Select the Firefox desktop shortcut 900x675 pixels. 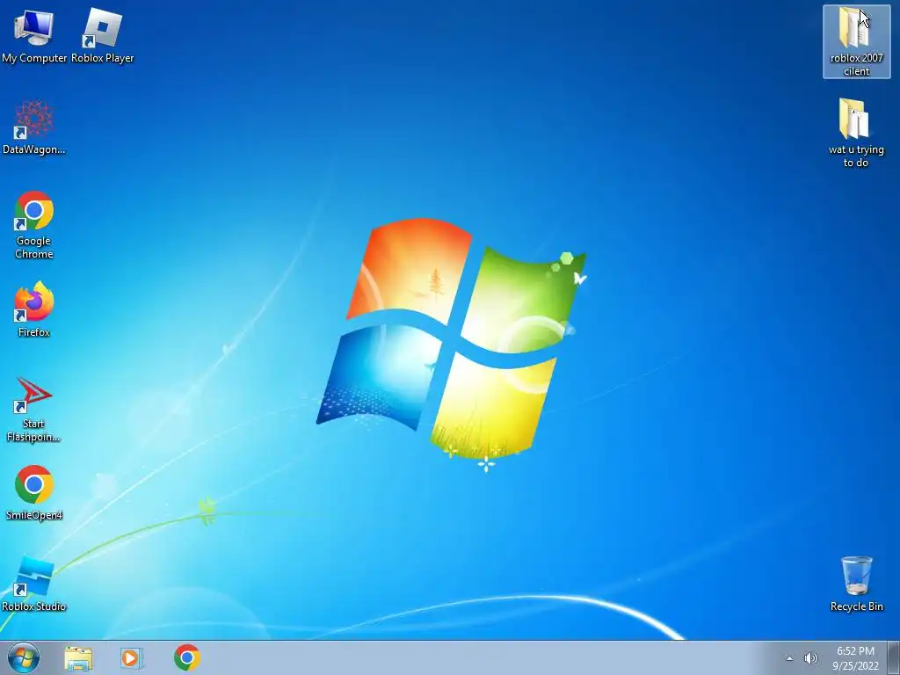(34, 310)
